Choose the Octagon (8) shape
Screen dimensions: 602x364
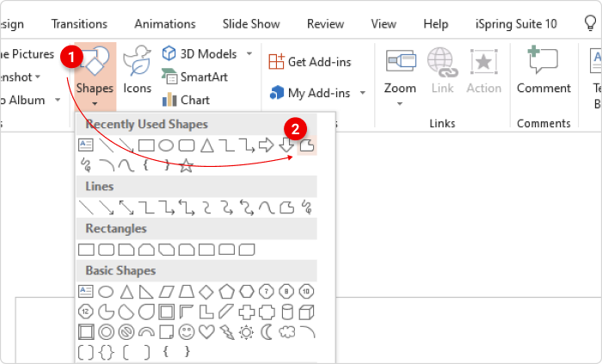[x=286, y=292]
